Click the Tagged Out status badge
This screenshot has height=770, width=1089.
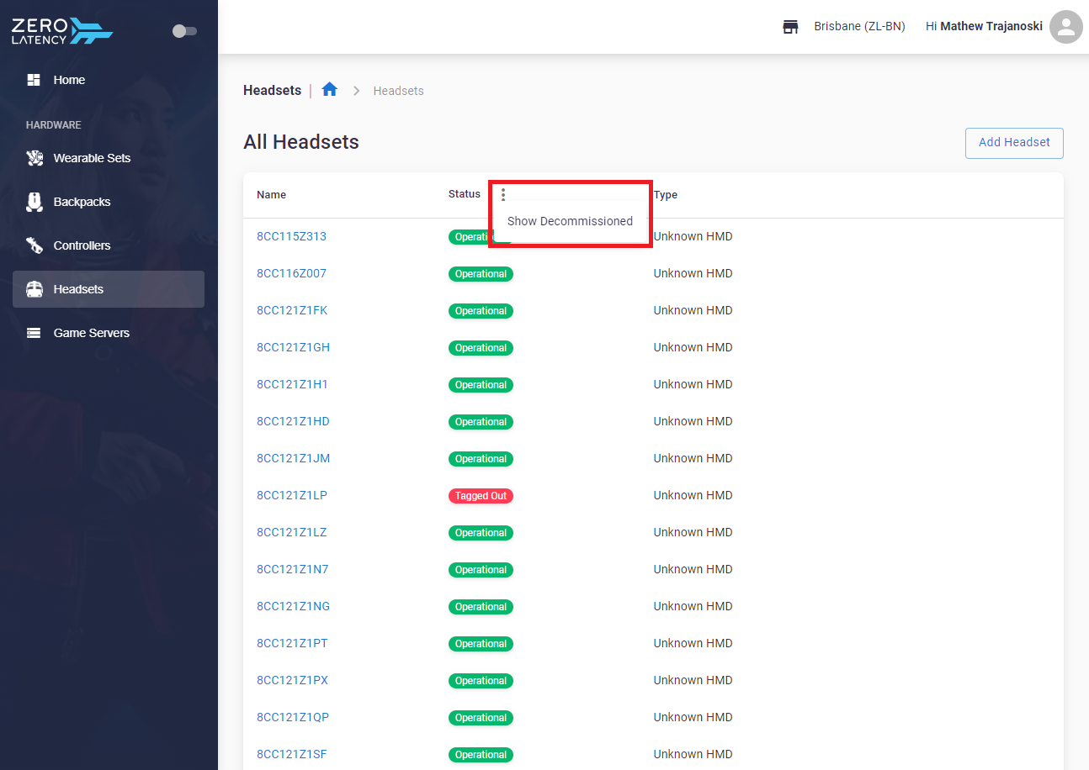tap(481, 496)
